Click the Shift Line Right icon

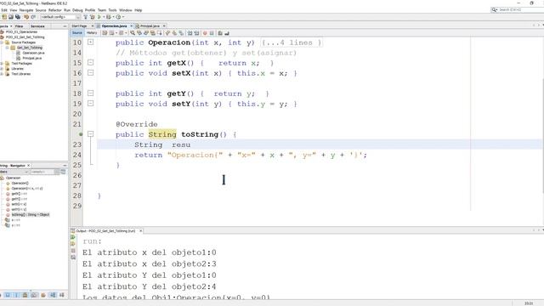[x=196, y=33]
